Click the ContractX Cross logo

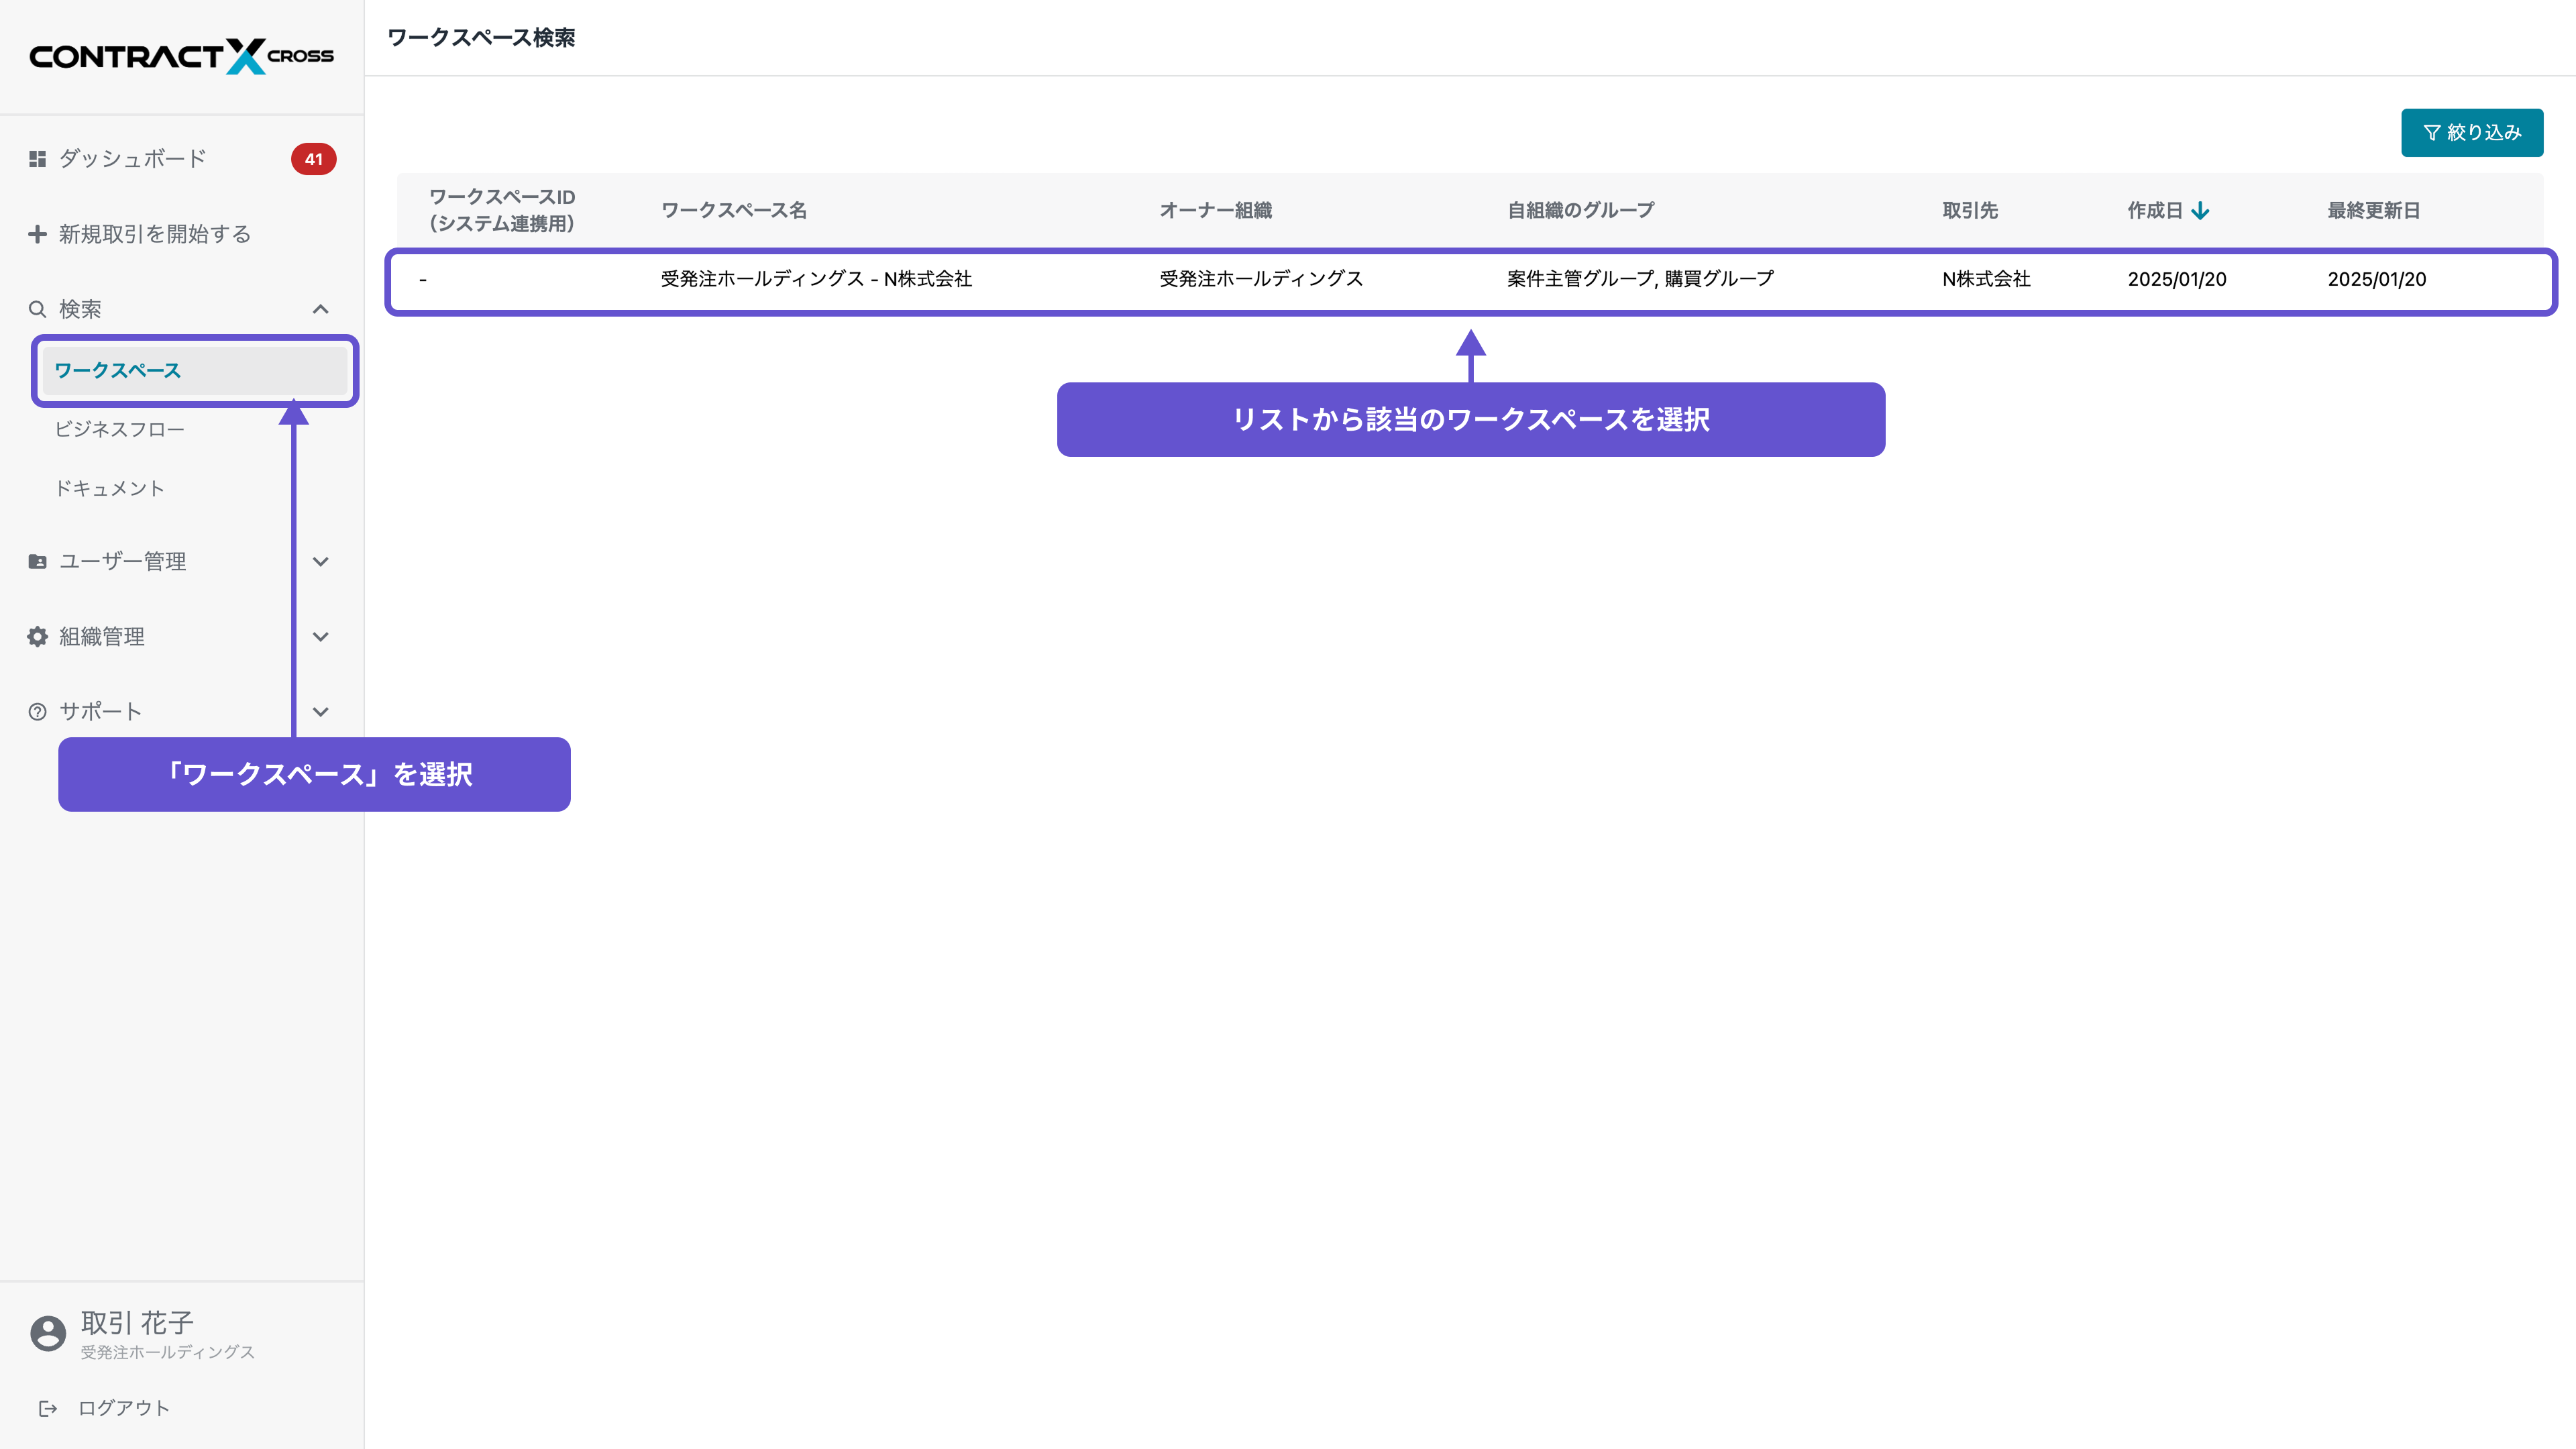181,56
